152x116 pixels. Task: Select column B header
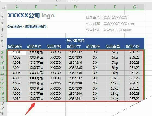pos(36,7)
